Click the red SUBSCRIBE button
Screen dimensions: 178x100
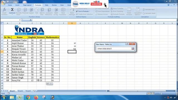(96, 4)
